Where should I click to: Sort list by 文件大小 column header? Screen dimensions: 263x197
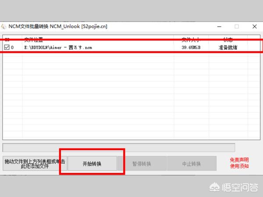point(191,39)
